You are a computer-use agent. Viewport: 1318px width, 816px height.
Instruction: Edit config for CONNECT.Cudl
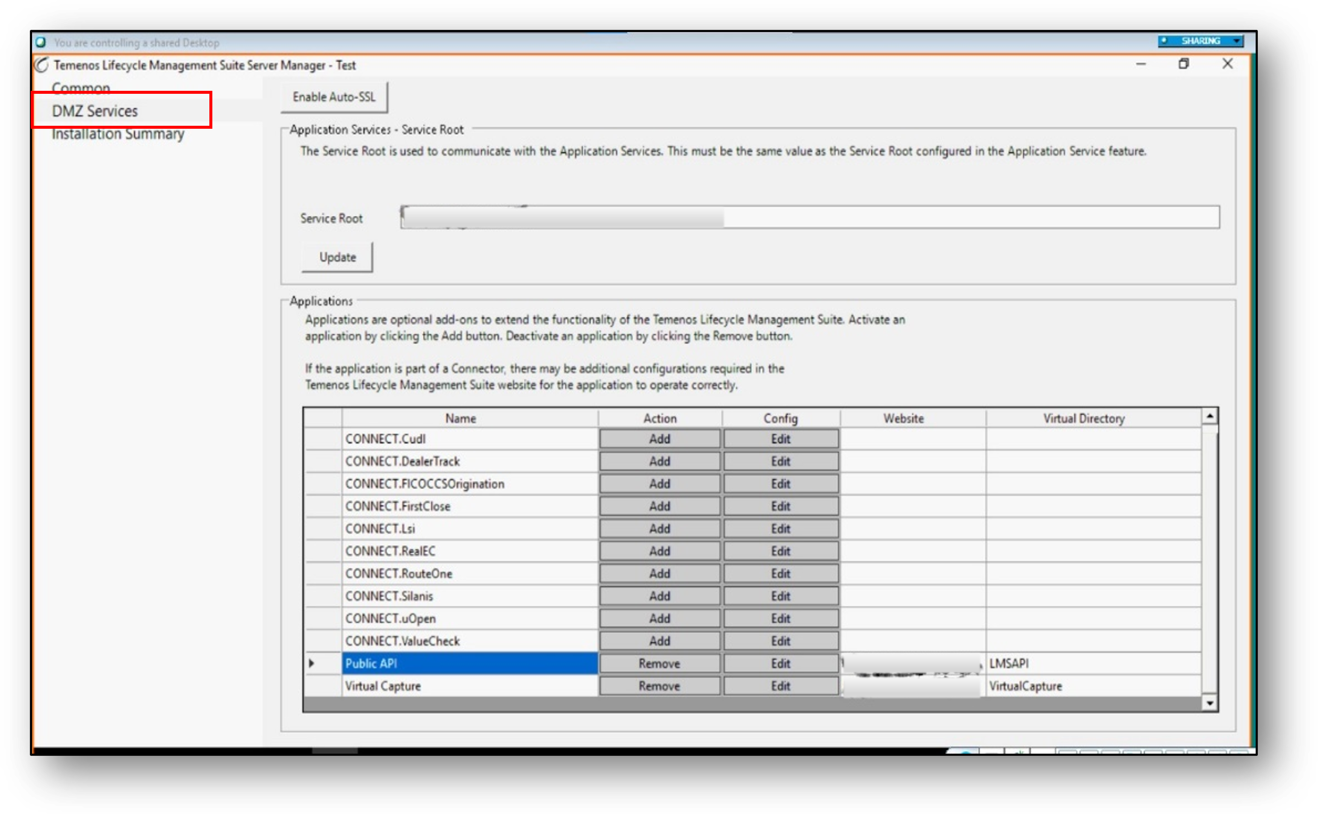780,439
